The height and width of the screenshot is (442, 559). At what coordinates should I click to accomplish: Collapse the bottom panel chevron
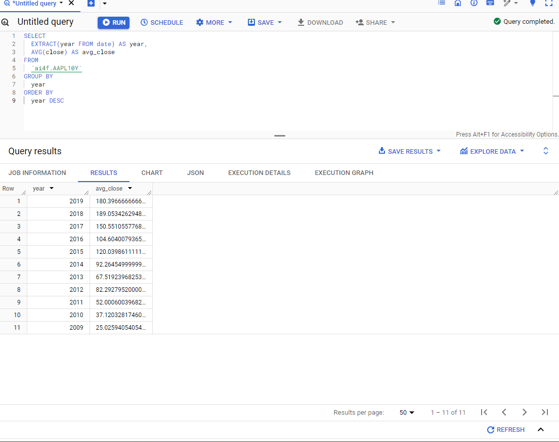tap(541, 429)
